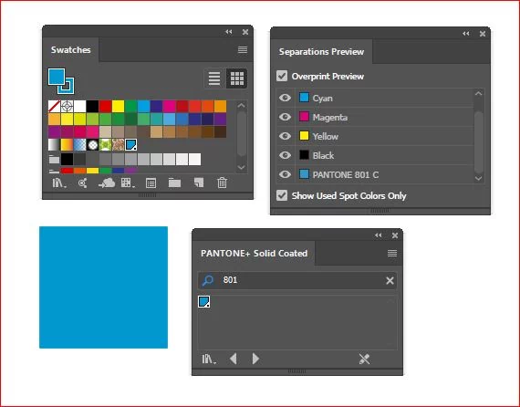Select the Swatches panel tab

pyautogui.click(x=70, y=50)
